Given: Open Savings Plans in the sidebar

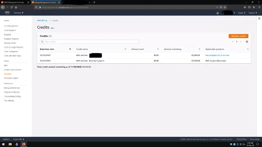Looking at the screenshot, I should pos(10,43).
